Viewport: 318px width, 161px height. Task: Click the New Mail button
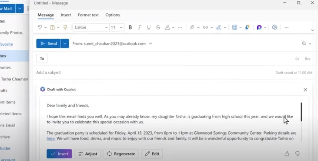pyautogui.click(x=7, y=9)
